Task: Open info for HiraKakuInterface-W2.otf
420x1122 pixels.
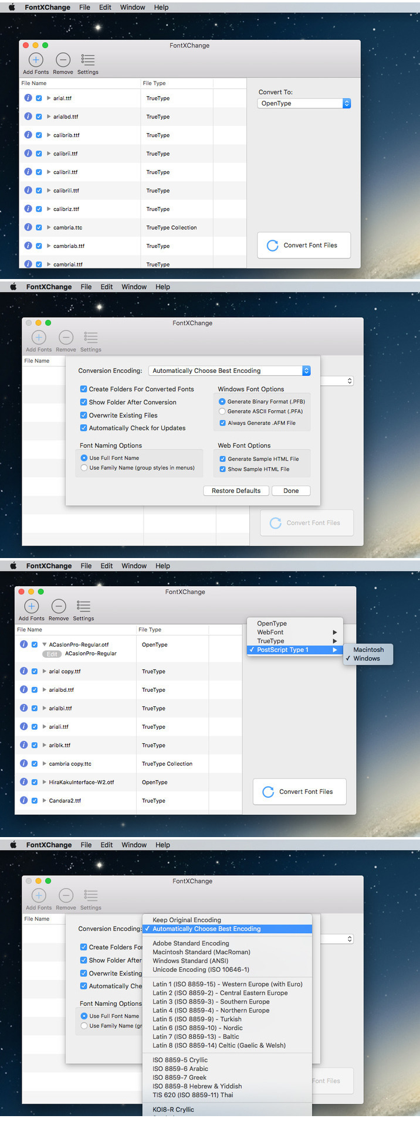Action: tap(23, 782)
